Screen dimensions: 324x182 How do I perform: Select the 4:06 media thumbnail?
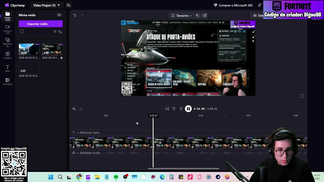pos(52,49)
